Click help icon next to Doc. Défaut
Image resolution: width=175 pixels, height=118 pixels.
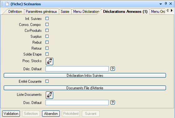point(113,102)
